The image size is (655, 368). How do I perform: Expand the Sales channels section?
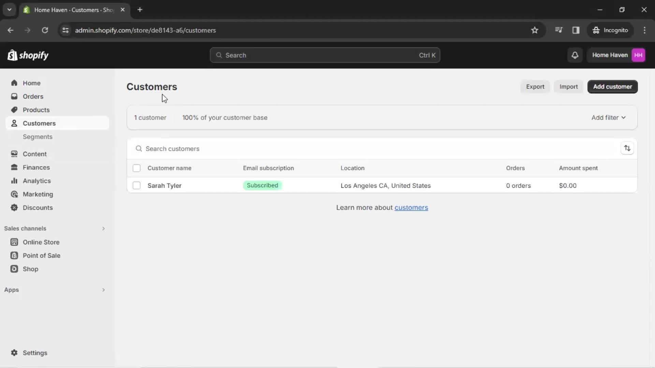click(103, 228)
